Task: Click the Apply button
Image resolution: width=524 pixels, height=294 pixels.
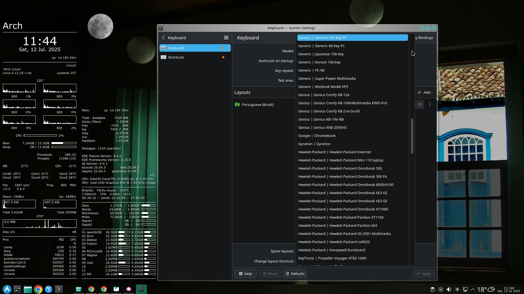Action: 423,274
